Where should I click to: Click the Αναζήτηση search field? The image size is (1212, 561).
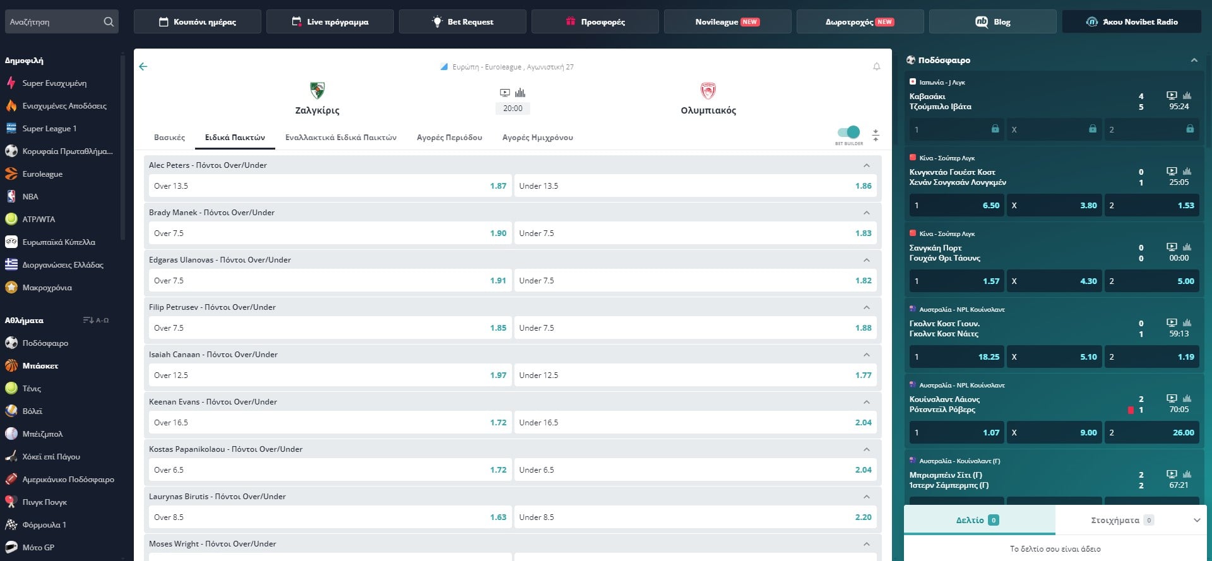click(54, 22)
